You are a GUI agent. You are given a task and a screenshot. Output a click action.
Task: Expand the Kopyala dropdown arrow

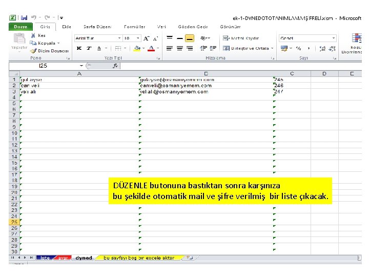pyautogui.click(x=58, y=43)
